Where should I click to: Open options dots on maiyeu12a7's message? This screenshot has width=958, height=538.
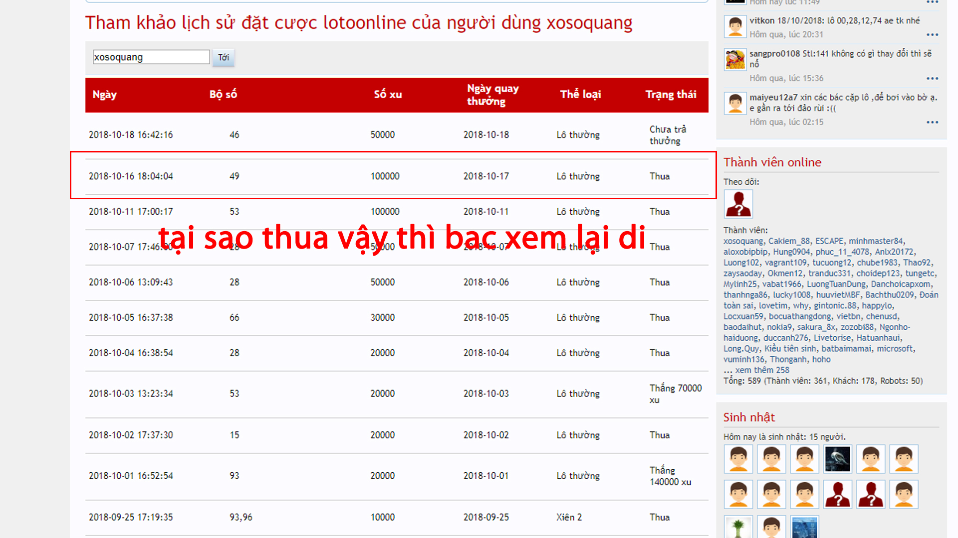932,123
